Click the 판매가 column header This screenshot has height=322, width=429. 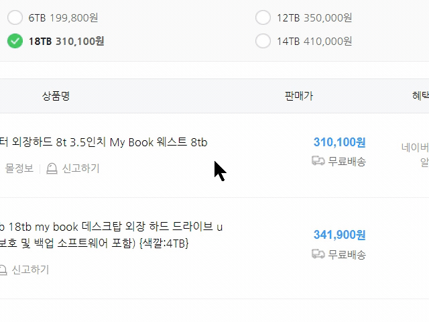298,96
